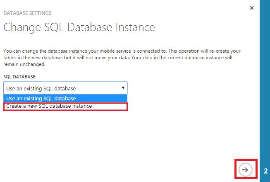Screen dimensions: 270x182
Task: Click the step 2 number indicator
Action: (265, 170)
